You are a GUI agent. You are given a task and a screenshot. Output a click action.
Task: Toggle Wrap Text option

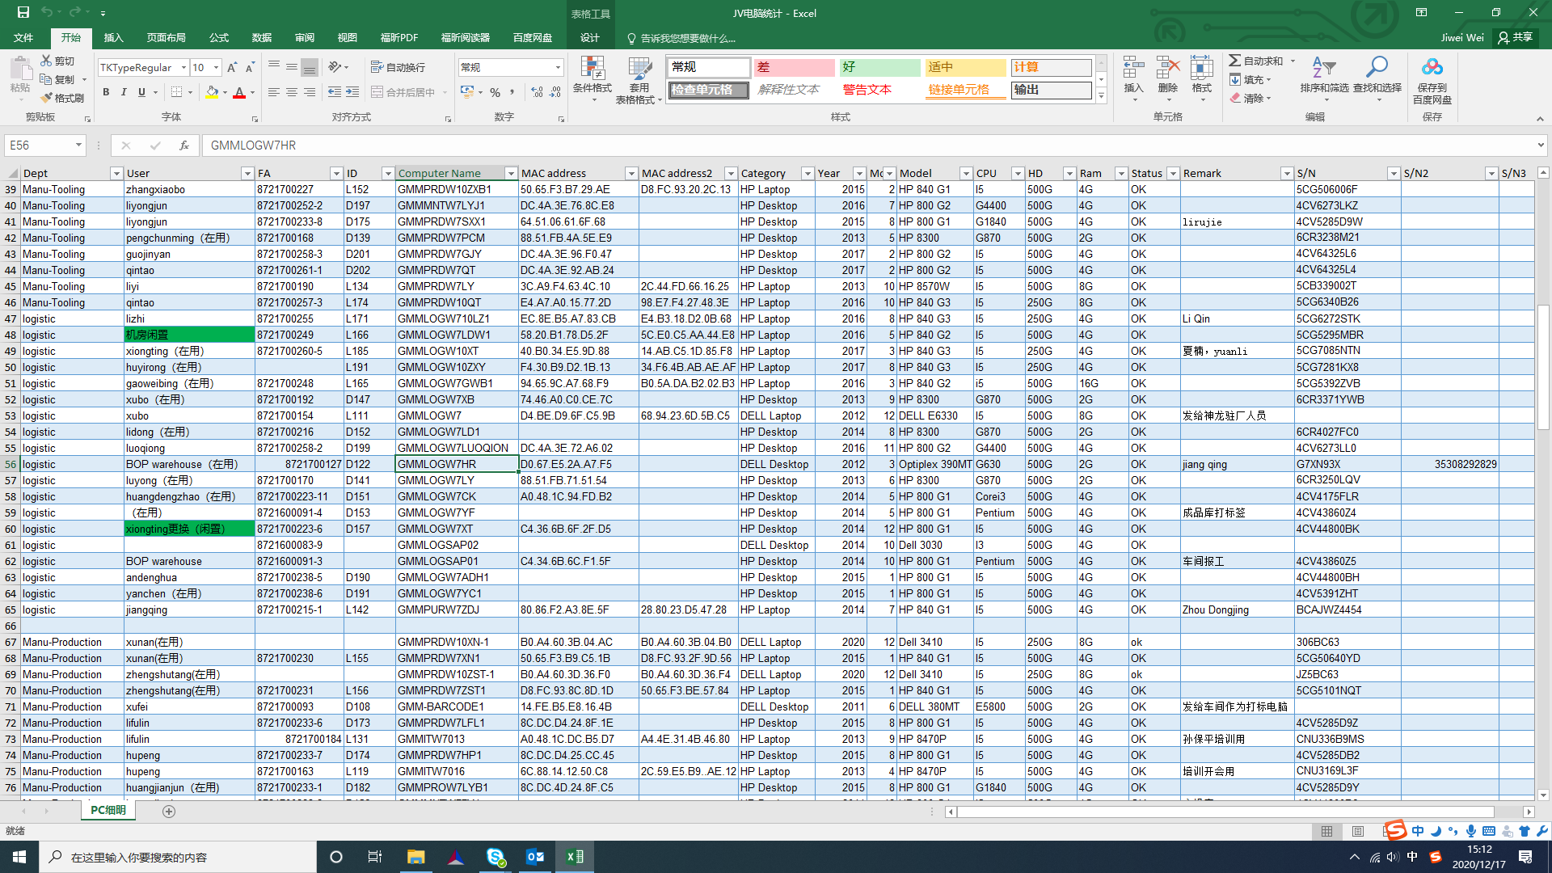click(398, 67)
